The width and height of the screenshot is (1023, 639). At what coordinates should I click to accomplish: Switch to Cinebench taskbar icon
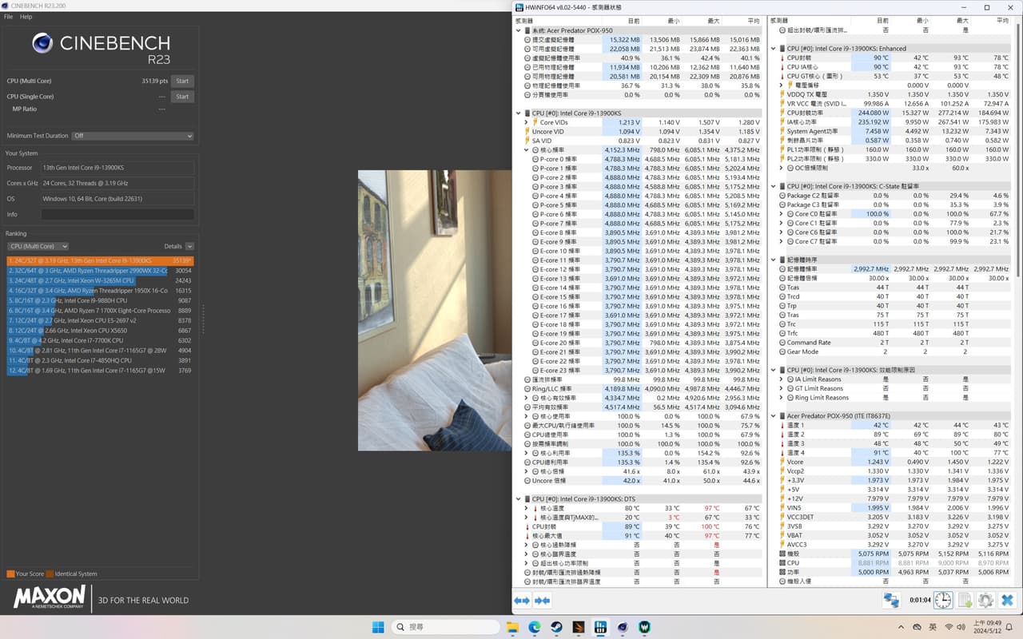point(622,627)
